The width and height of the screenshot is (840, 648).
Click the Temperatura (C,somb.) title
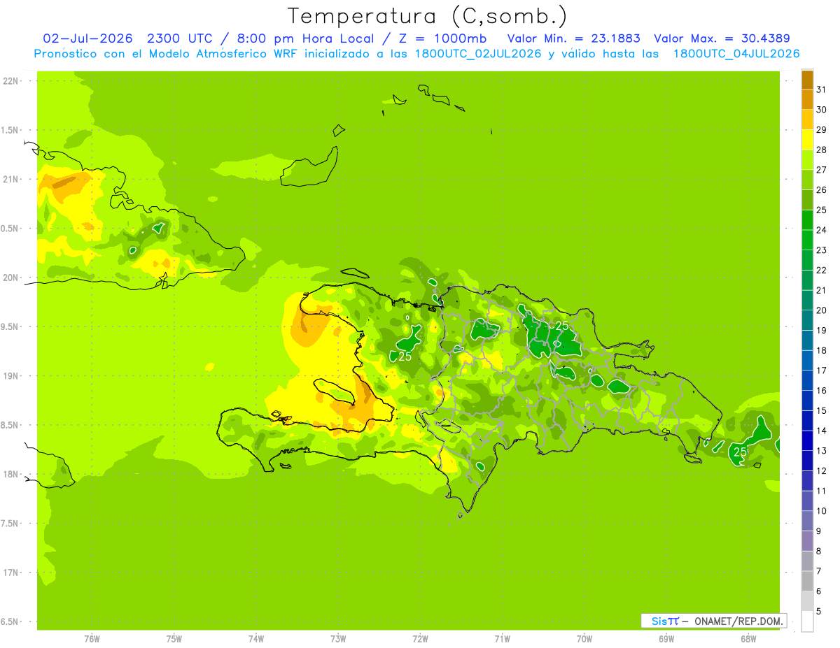pos(428,16)
